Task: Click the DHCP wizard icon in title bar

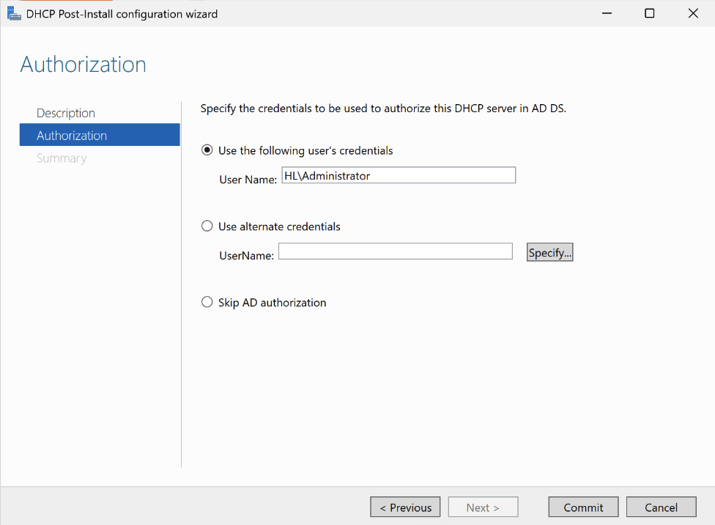Action: 14,14
